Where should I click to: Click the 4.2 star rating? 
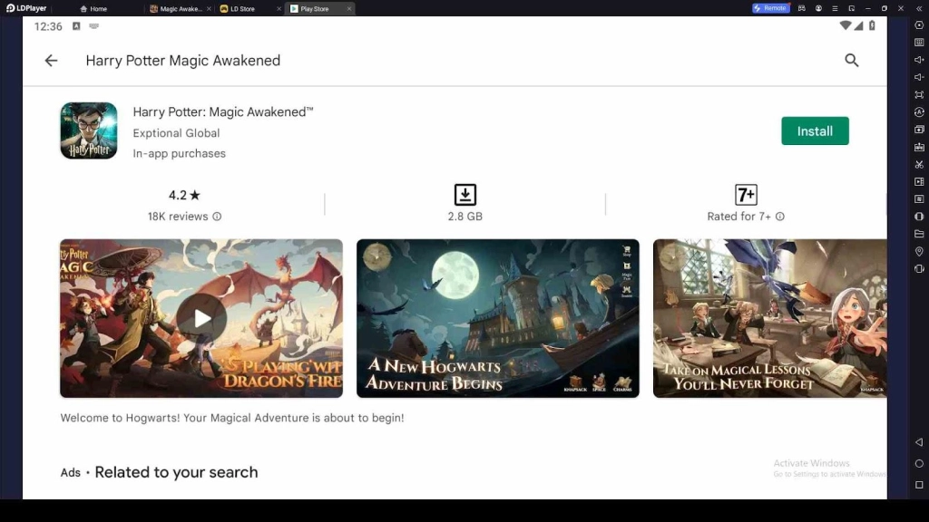[x=184, y=196]
